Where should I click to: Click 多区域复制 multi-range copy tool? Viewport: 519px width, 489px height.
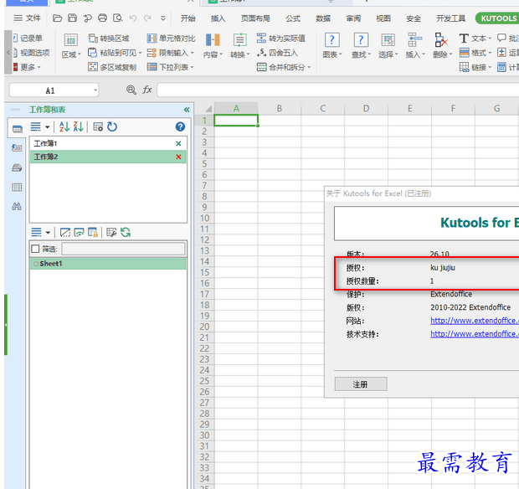(x=112, y=67)
